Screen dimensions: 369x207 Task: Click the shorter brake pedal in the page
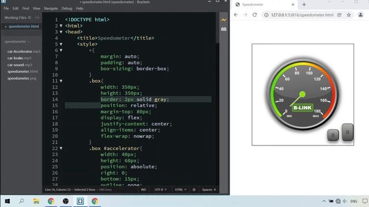click(x=333, y=135)
